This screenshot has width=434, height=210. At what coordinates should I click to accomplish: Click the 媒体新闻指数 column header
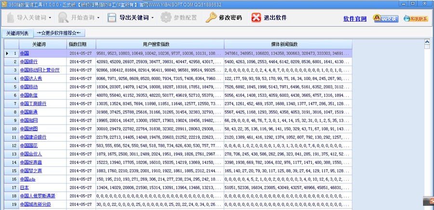pos(288,44)
